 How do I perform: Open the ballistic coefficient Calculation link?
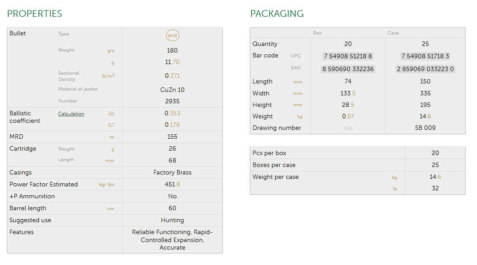tap(71, 114)
